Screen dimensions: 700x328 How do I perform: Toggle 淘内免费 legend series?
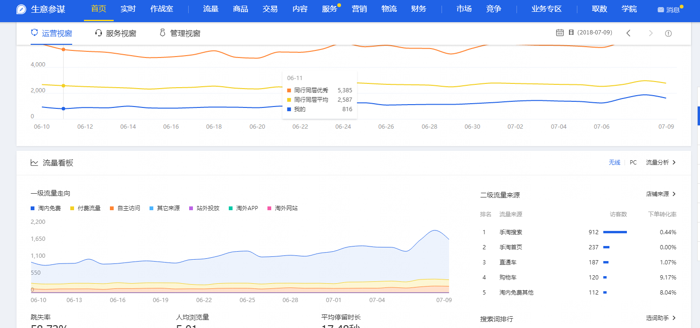(x=46, y=208)
